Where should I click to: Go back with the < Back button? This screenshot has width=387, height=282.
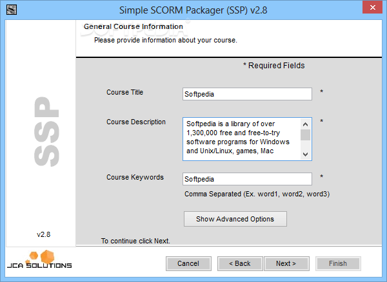tap(240, 263)
